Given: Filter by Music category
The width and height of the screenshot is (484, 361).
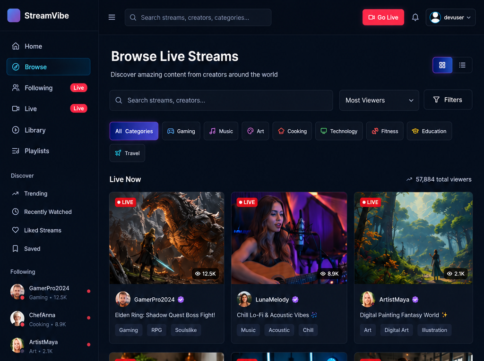Looking at the screenshot, I should tap(221, 131).
